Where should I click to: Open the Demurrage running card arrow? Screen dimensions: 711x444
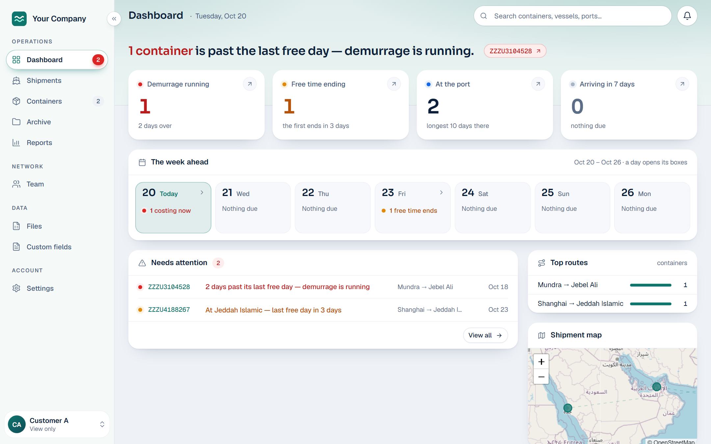[250, 84]
